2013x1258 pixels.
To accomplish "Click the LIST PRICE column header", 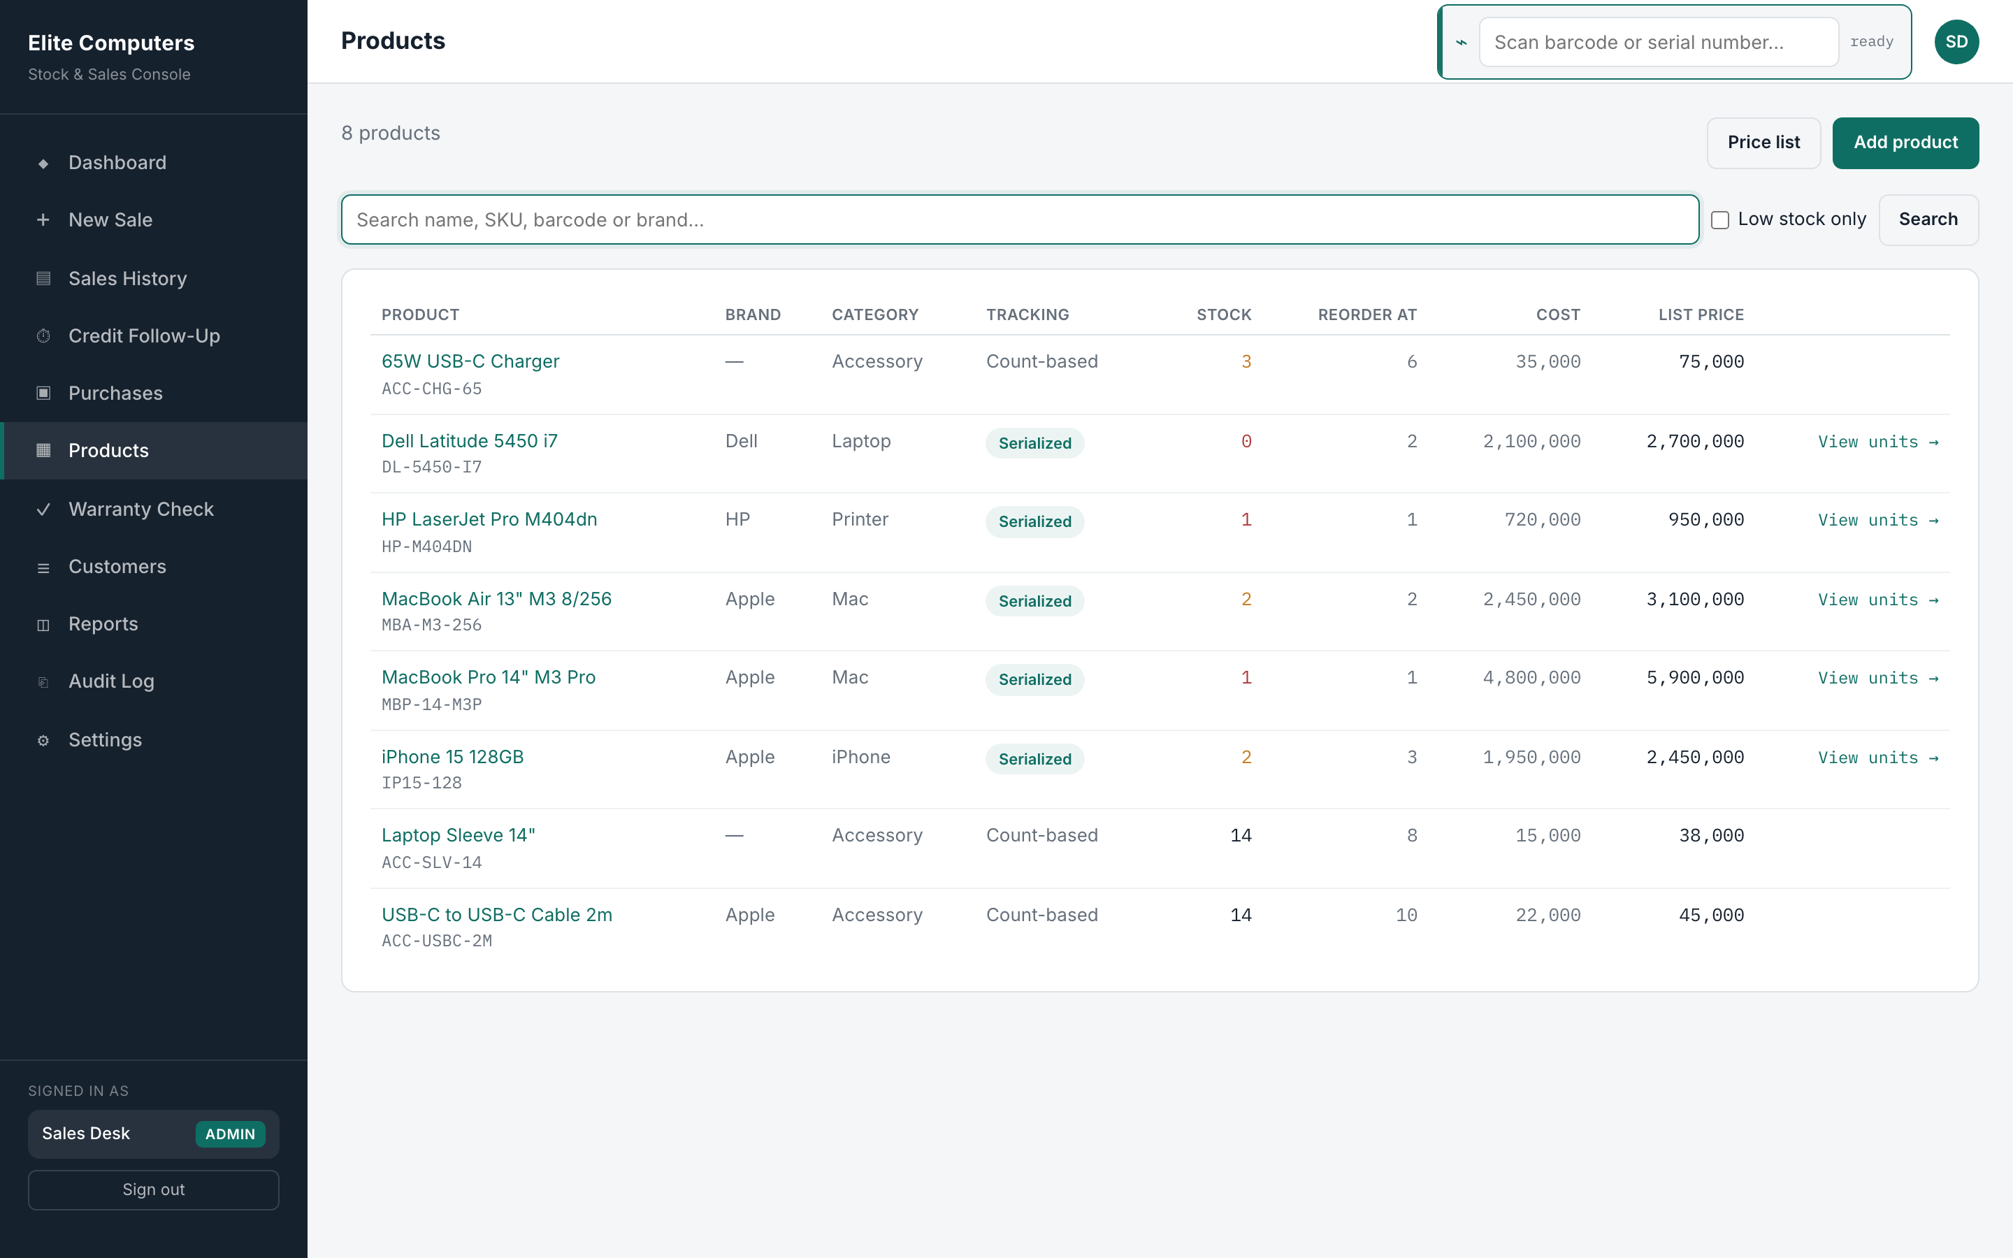I will [1701, 314].
